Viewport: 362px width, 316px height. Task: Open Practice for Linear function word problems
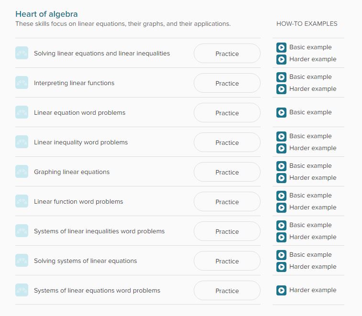point(227,202)
